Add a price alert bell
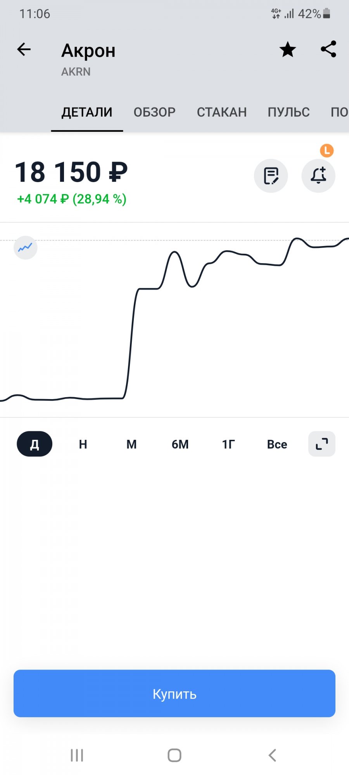Screen dimensions: 349x775 [318, 176]
